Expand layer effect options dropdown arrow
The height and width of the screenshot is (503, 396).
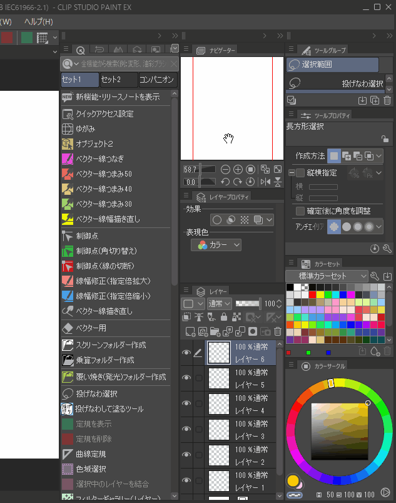pos(270,220)
